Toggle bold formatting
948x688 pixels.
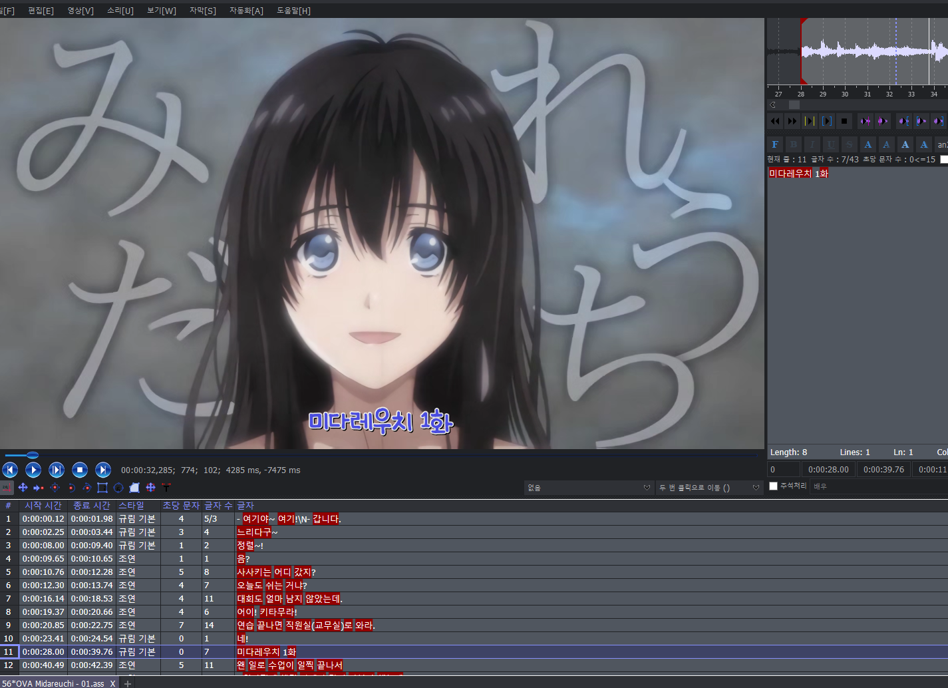(x=794, y=144)
